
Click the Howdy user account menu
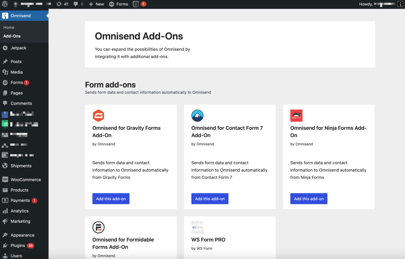click(377, 4)
